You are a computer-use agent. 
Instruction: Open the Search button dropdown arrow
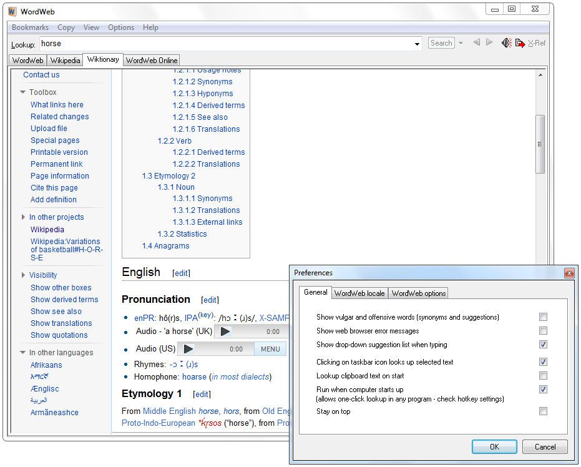tap(461, 43)
